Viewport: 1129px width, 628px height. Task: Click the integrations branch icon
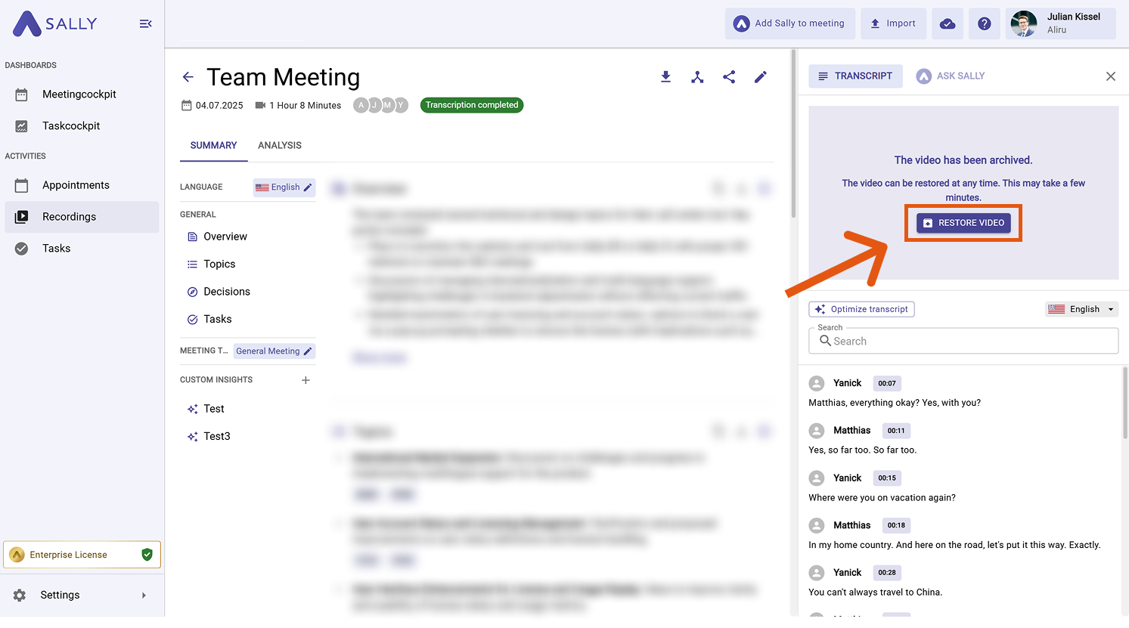click(697, 77)
